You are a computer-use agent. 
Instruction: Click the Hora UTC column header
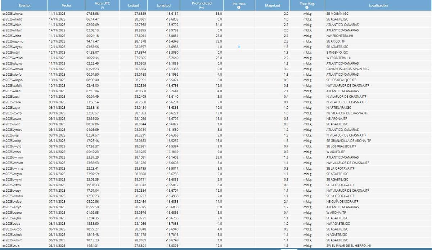point(103,4)
